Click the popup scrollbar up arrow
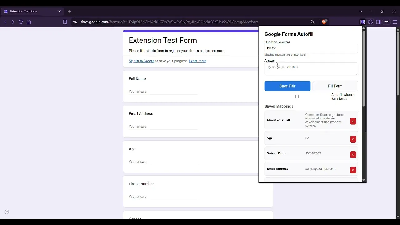The height and width of the screenshot is (225, 400). click(364, 28)
